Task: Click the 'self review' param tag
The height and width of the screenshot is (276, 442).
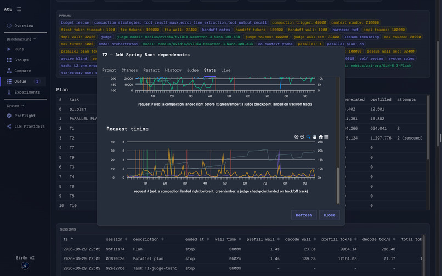Action: point(371,58)
